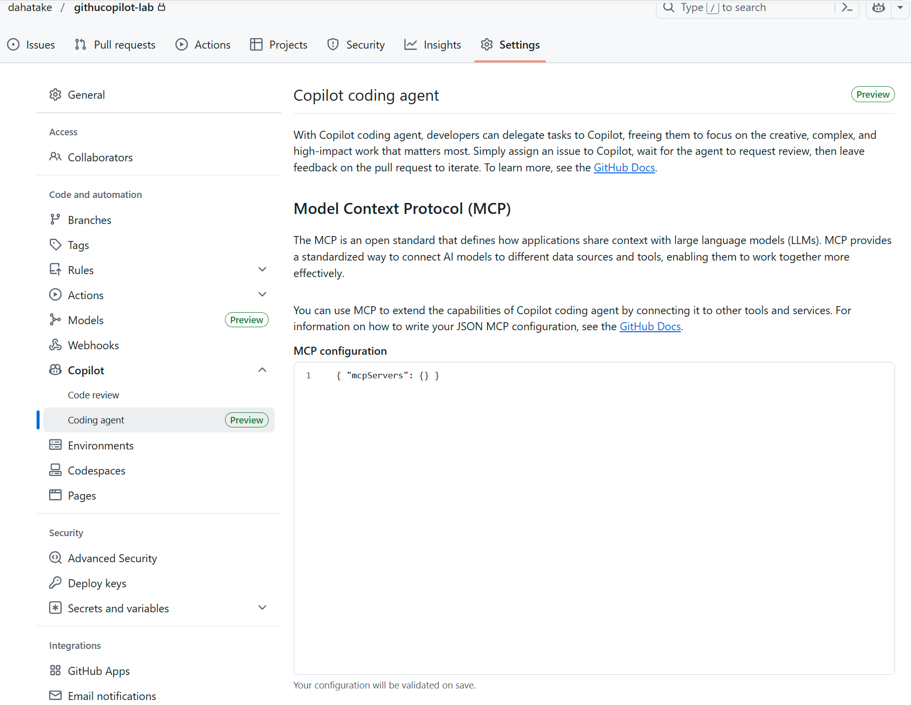Expand the Rules section
The width and height of the screenshot is (911, 705).
coord(263,269)
